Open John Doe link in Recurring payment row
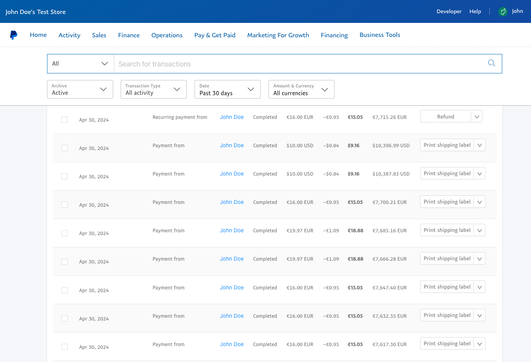Screen dimensions: 531x362 (x=232, y=117)
